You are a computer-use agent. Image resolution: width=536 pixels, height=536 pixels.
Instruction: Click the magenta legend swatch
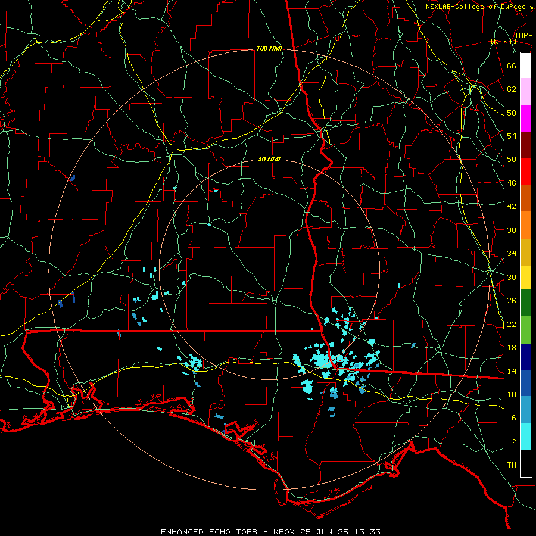tap(526, 119)
